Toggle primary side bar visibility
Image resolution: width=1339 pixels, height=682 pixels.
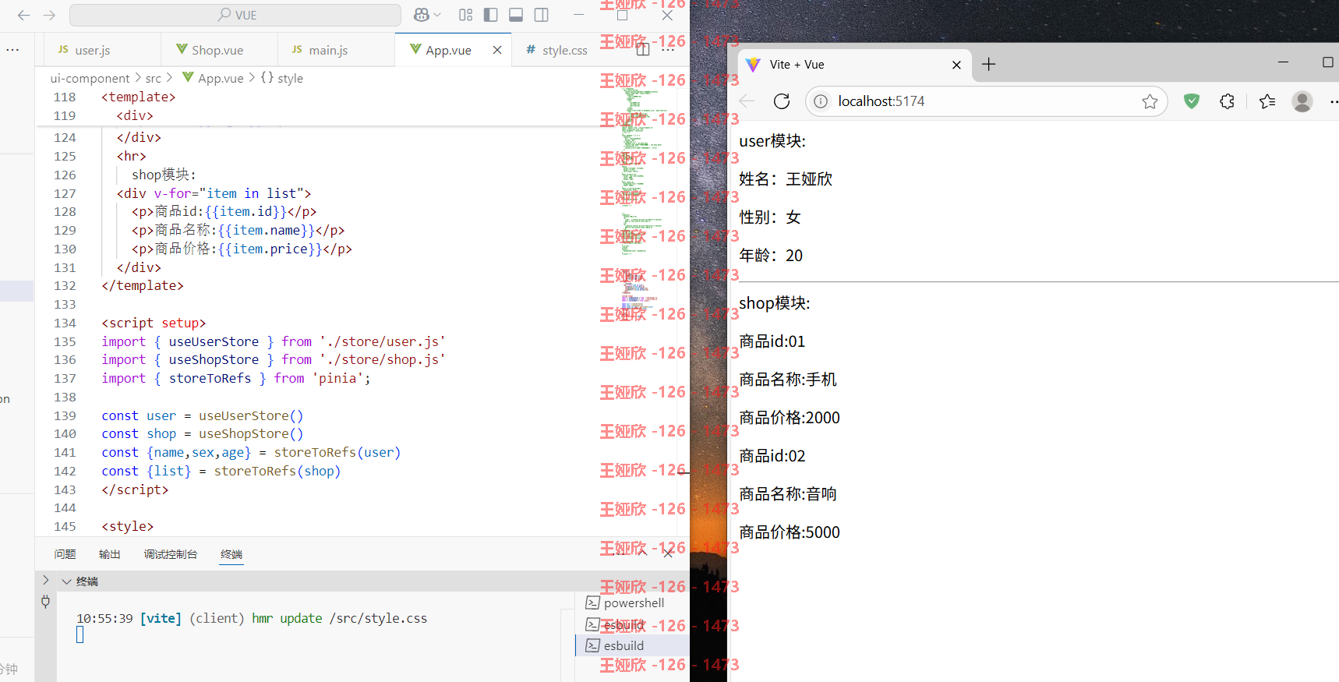pyautogui.click(x=490, y=15)
